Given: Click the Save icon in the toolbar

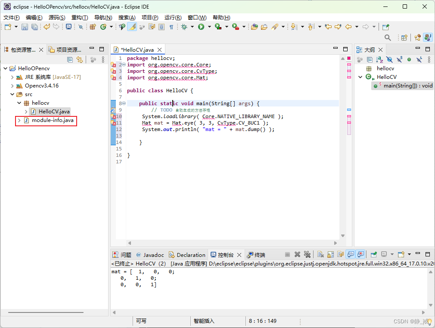Looking at the screenshot, I should click(25, 26).
